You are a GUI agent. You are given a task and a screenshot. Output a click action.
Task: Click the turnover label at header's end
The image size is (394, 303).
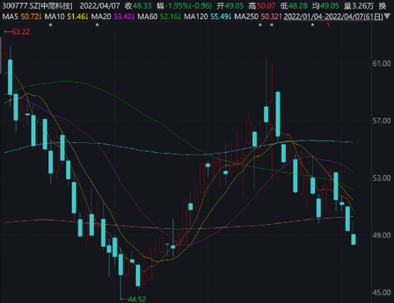(x=382, y=6)
